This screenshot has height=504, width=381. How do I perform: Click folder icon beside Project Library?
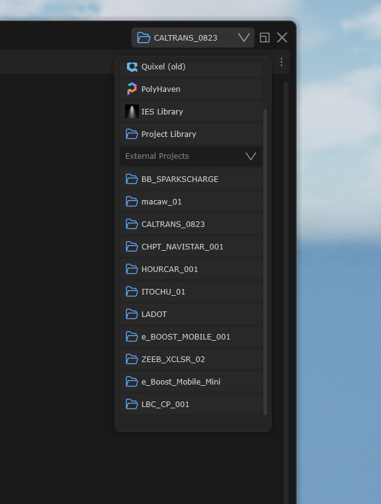(x=132, y=134)
